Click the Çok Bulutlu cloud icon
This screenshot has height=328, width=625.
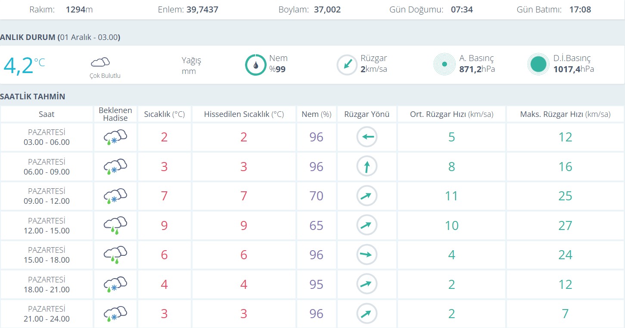(100, 62)
